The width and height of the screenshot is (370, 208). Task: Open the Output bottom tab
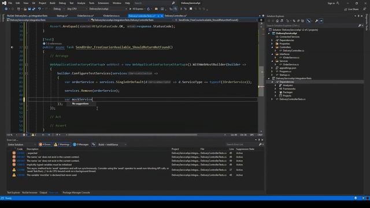43,192
